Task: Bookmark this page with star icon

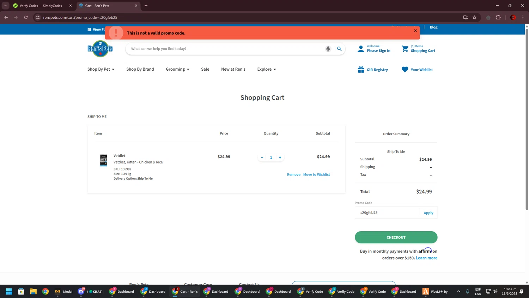Action: (x=474, y=17)
